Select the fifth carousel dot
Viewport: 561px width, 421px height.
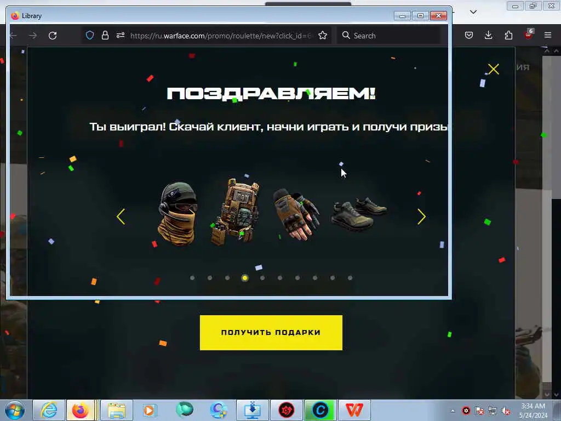[262, 278]
